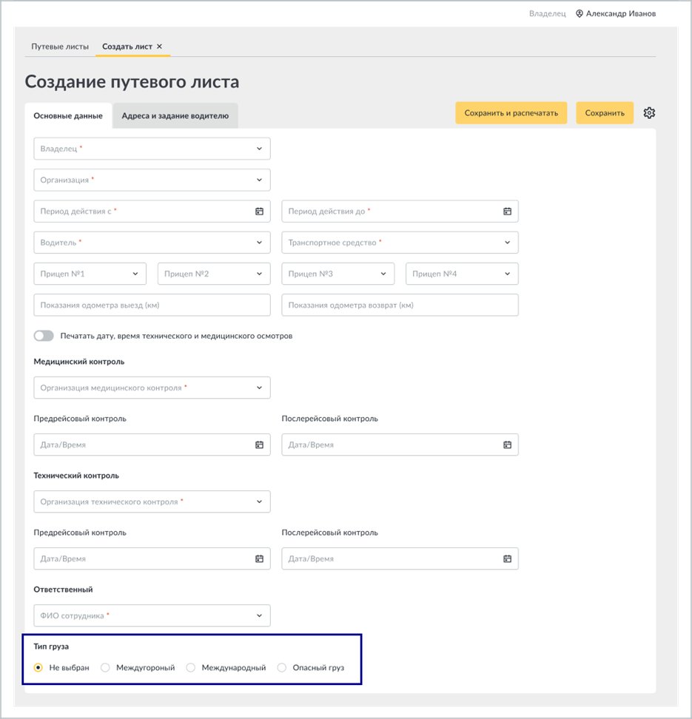Image resolution: width=692 pixels, height=719 pixels.
Task: Expand the Владелец dropdown
Action: pyautogui.click(x=152, y=149)
